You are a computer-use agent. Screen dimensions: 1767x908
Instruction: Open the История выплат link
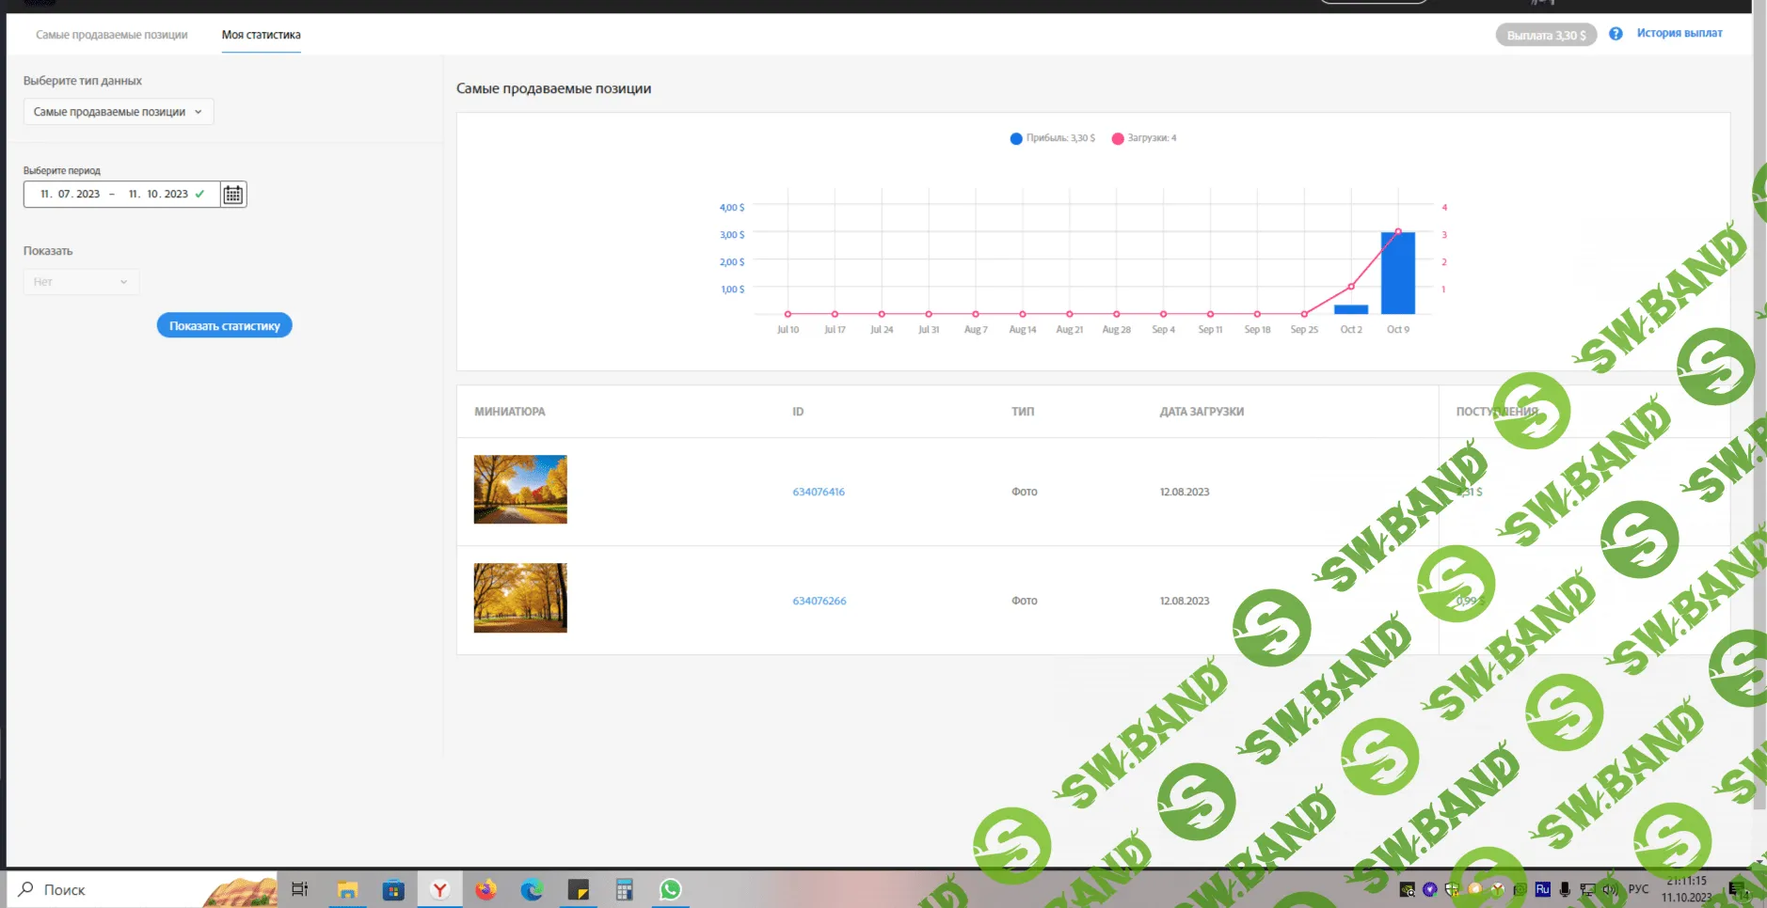[x=1679, y=33]
